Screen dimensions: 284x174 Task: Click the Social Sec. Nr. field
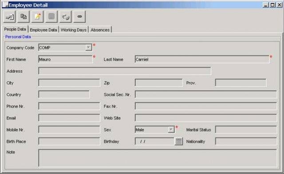(206, 95)
